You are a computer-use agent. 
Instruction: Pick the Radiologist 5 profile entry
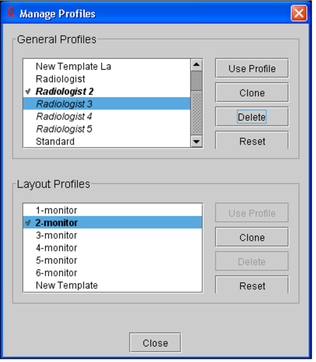pyautogui.click(x=64, y=129)
